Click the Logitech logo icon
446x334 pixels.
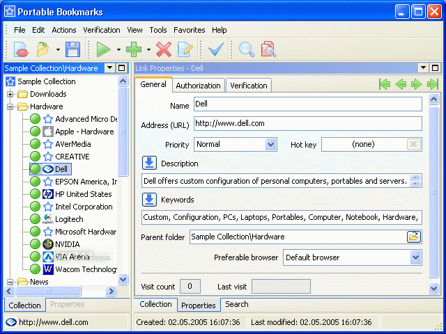pos(48,219)
